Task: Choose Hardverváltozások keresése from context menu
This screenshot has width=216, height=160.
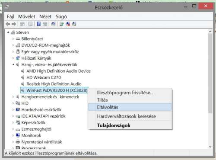Action: tap(130, 116)
